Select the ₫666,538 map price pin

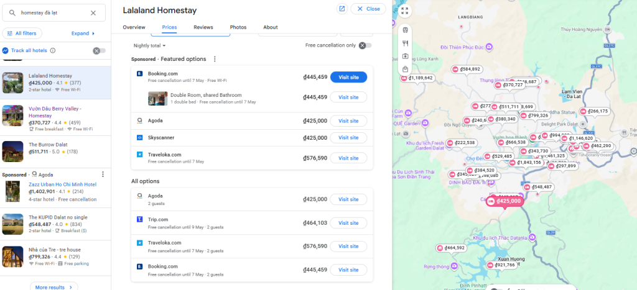click(513, 142)
